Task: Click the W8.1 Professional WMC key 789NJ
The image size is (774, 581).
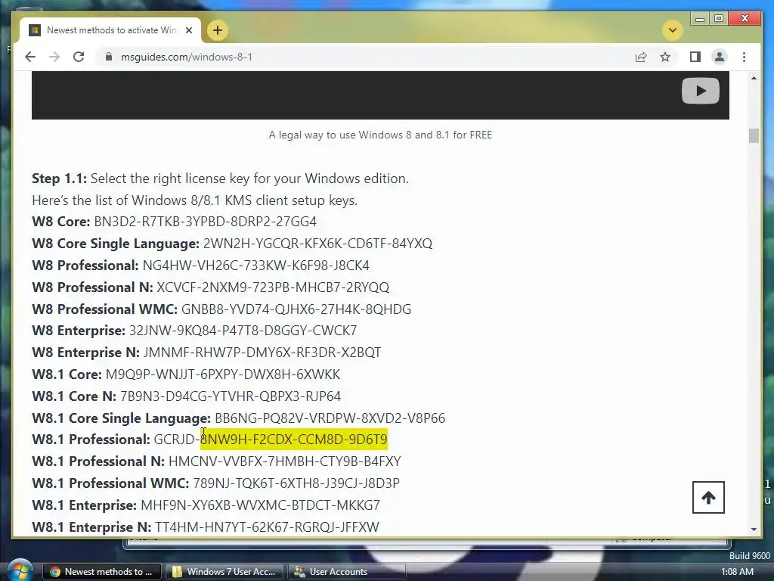Action: [296, 483]
